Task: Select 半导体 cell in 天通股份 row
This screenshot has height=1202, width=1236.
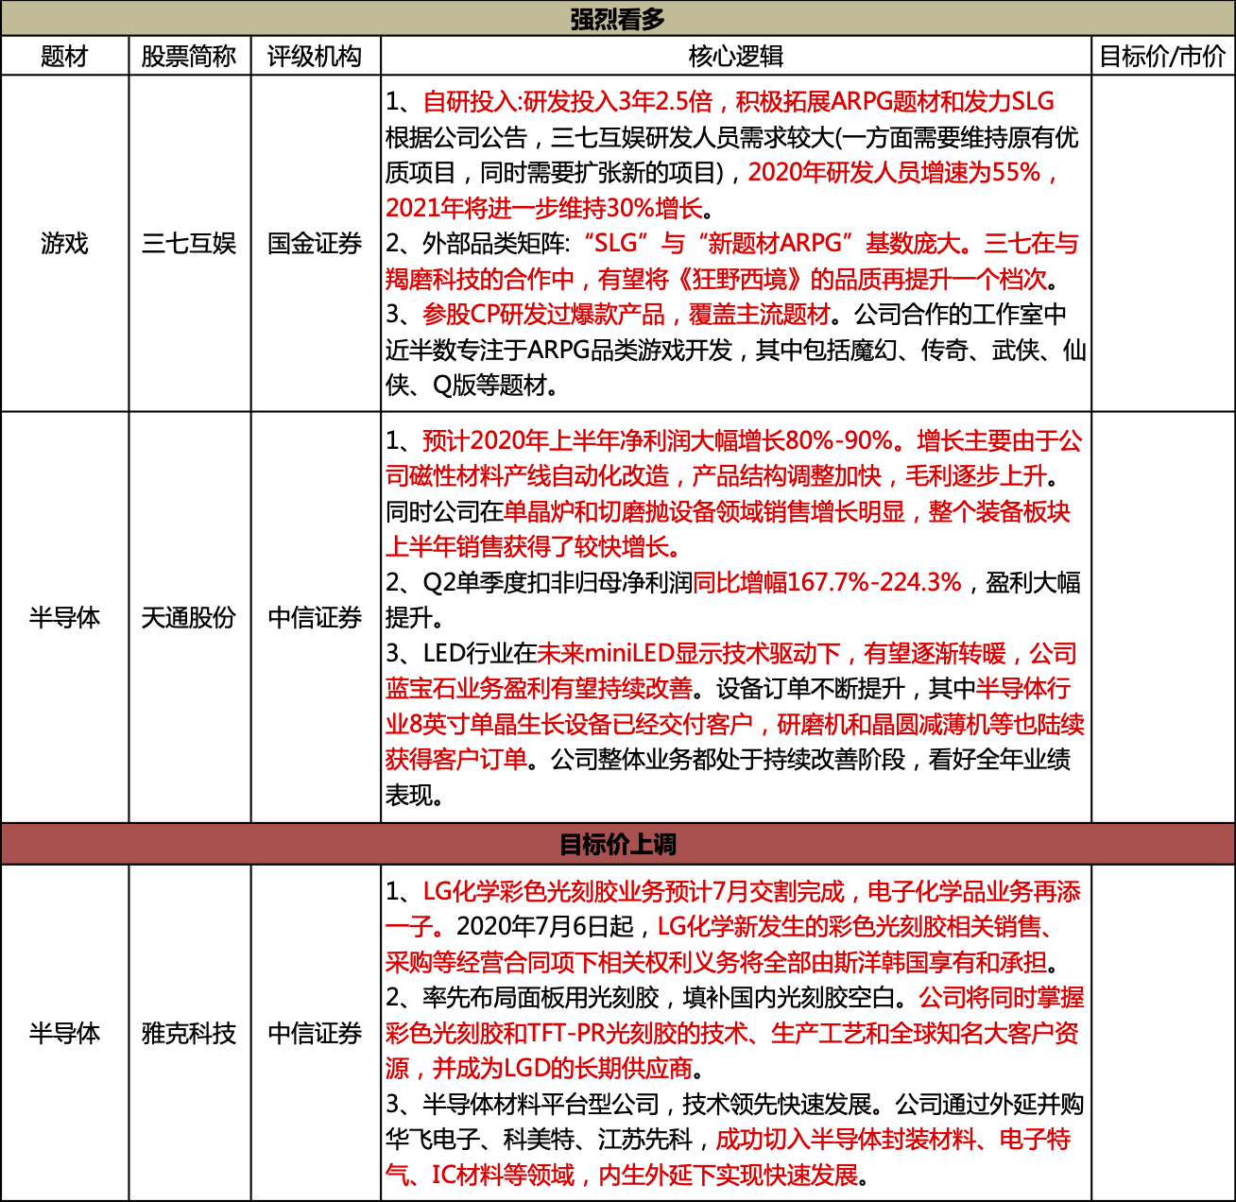Action: [x=64, y=618]
